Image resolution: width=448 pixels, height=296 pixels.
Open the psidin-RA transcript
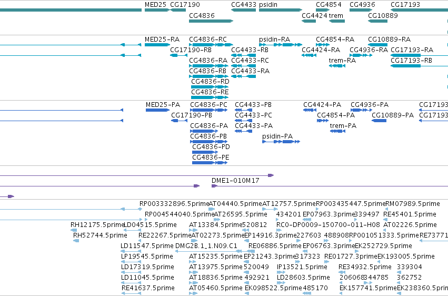[275, 39]
